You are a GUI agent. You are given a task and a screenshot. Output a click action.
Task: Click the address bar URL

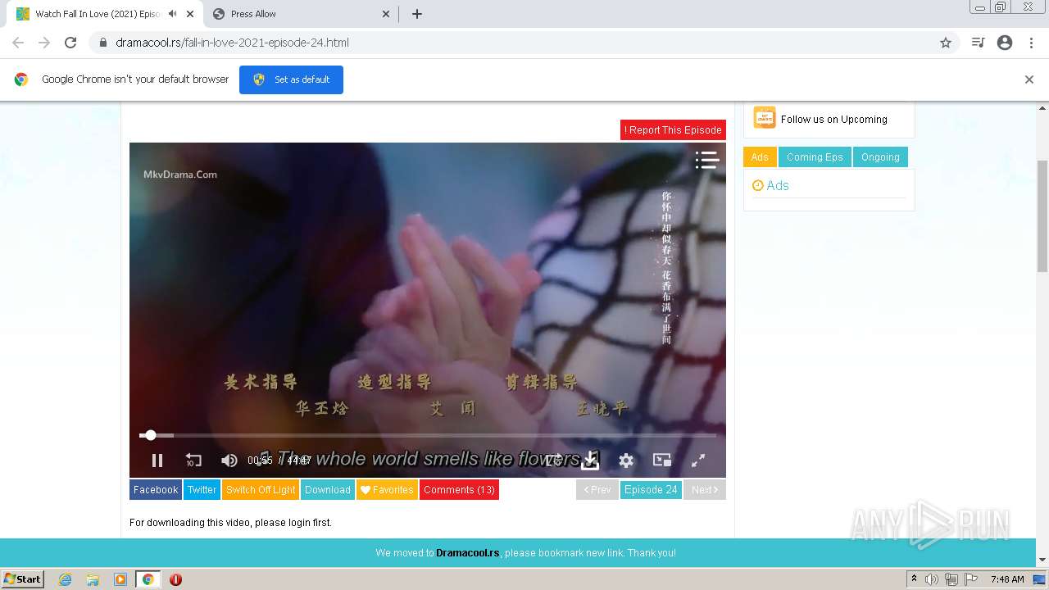232,43
